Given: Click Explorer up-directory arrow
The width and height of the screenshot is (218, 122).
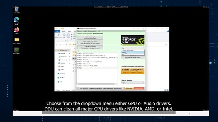Looking at the screenshot, I should coord(66,45).
